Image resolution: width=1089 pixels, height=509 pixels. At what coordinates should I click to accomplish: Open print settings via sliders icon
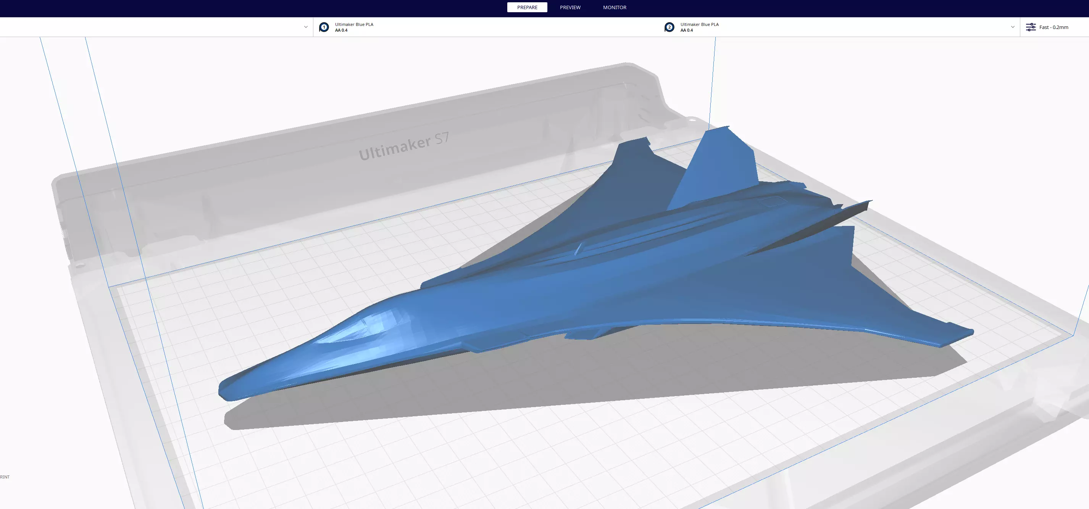tap(1031, 27)
